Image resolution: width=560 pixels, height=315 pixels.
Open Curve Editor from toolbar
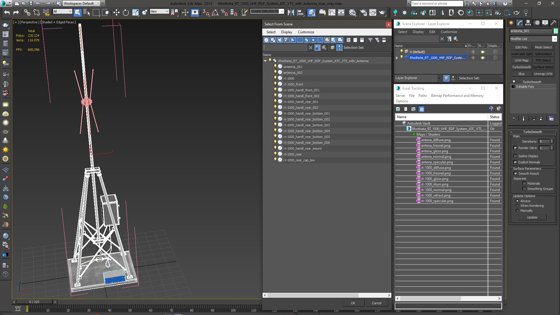click(x=332, y=12)
